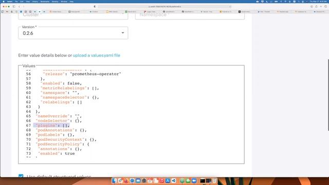Open Calendar from the Dock
The width and height of the screenshot is (329, 185).
pyautogui.click(x=150, y=180)
